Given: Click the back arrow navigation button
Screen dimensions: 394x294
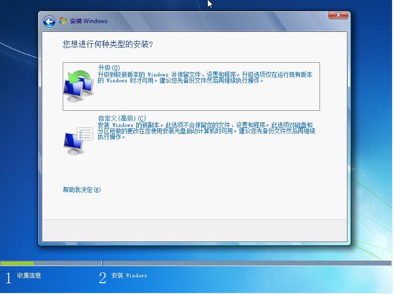Looking at the screenshot, I should pos(48,20).
